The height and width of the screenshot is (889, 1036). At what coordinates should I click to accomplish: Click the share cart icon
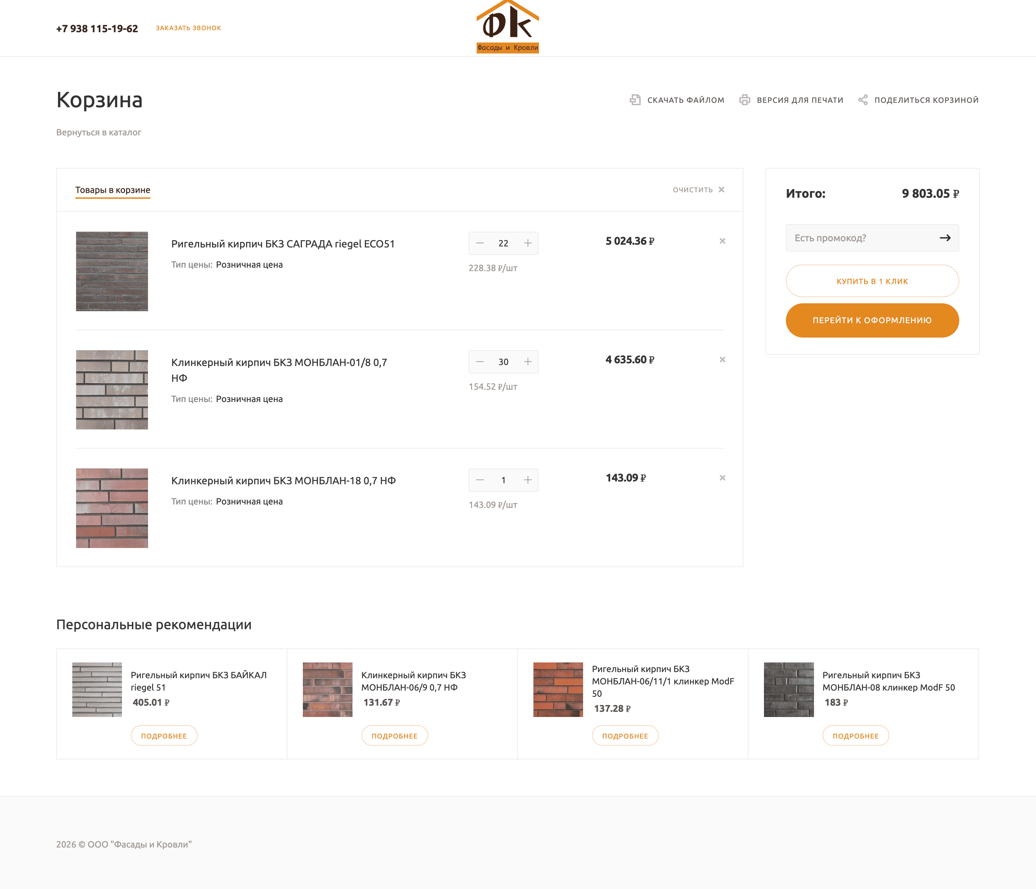pyautogui.click(x=863, y=99)
